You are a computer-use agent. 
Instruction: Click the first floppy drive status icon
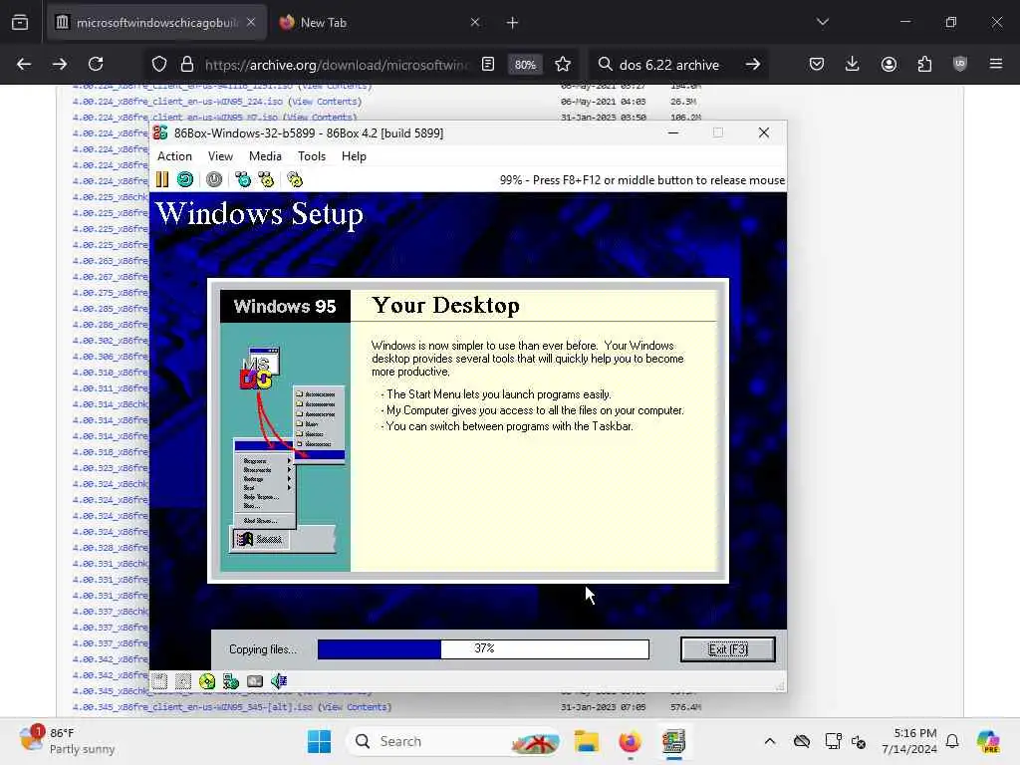(160, 681)
